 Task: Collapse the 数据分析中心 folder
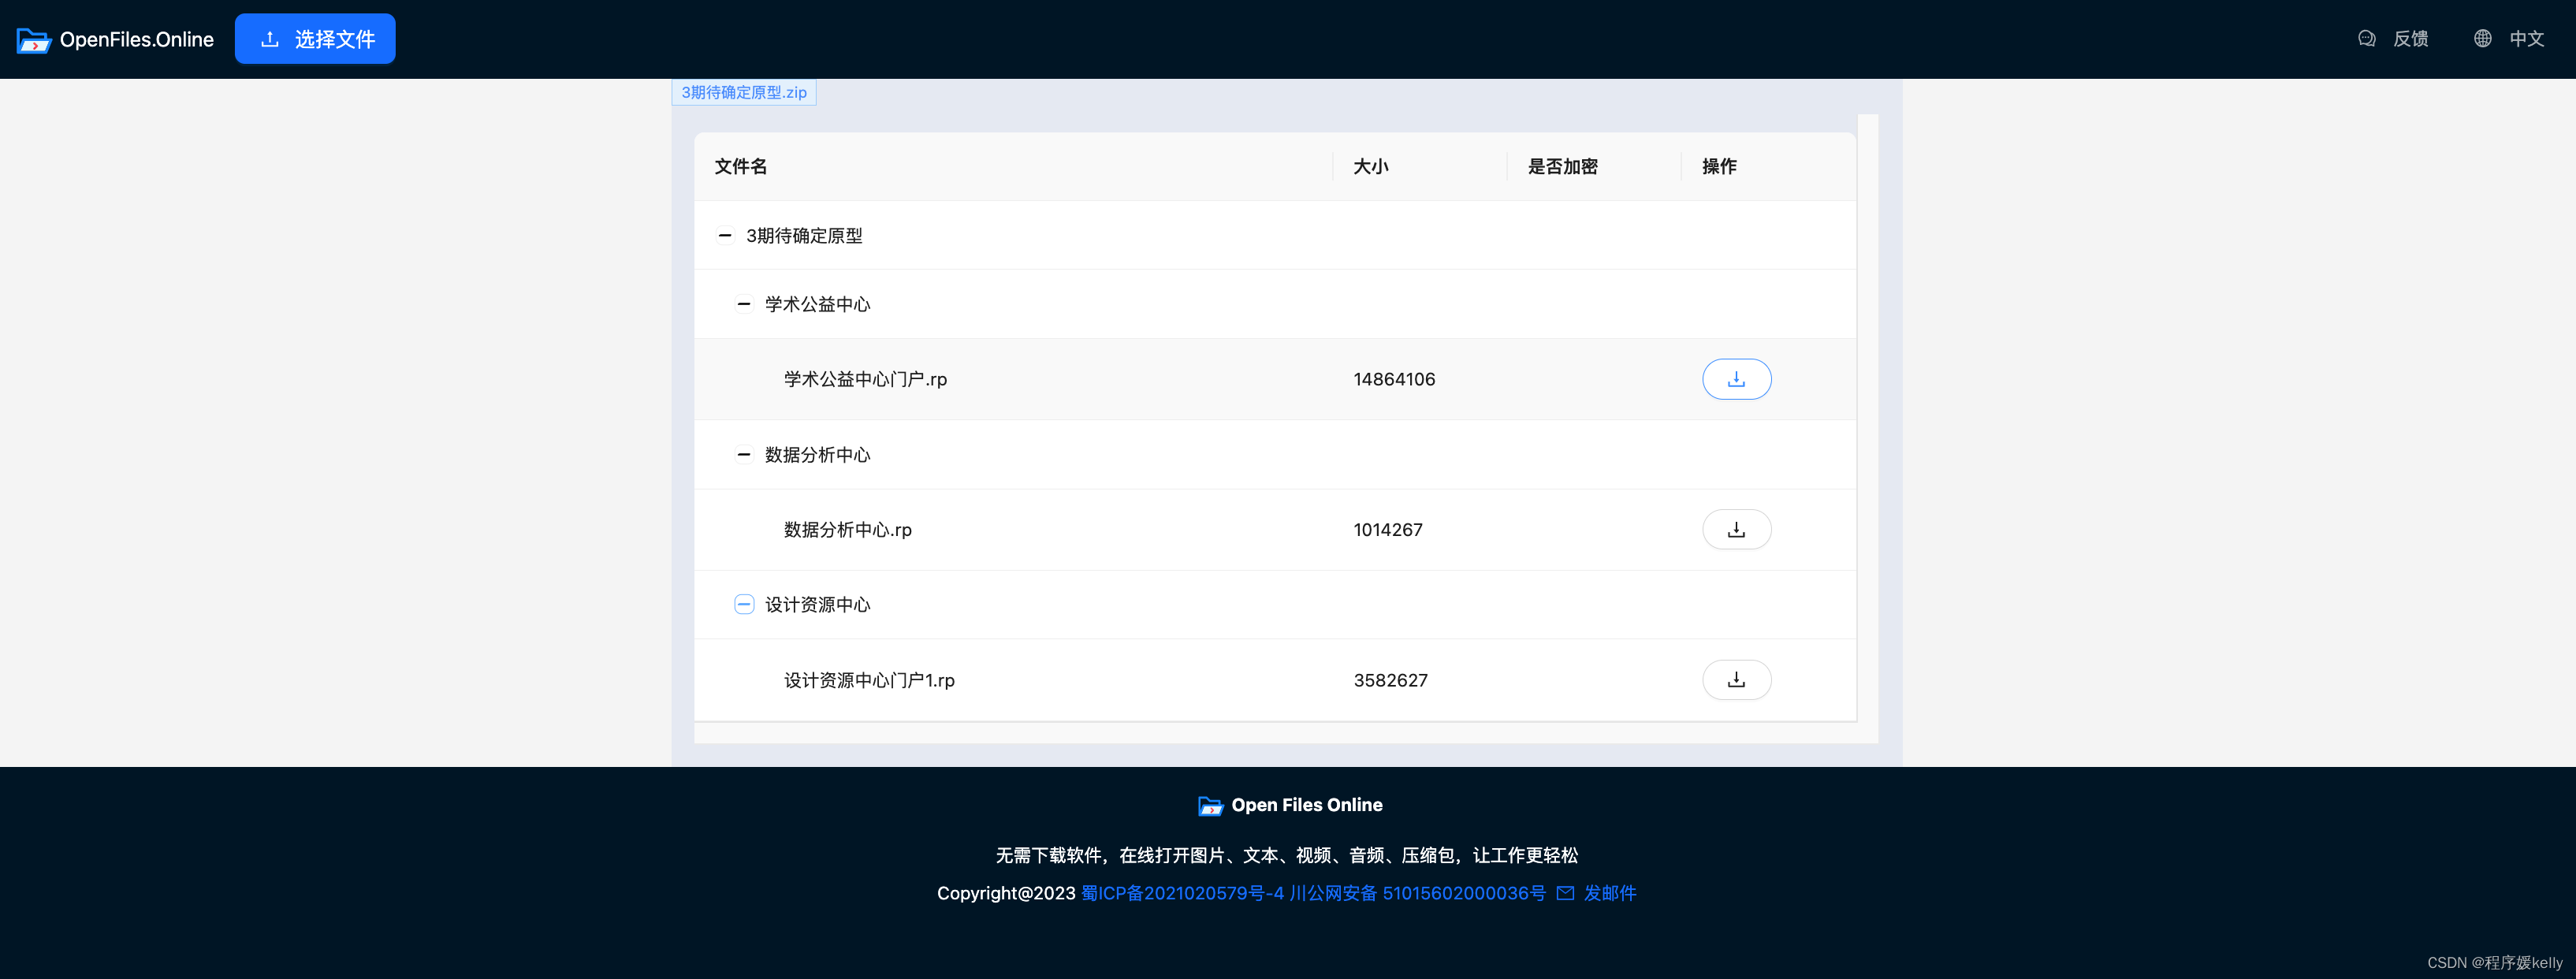[x=744, y=455]
